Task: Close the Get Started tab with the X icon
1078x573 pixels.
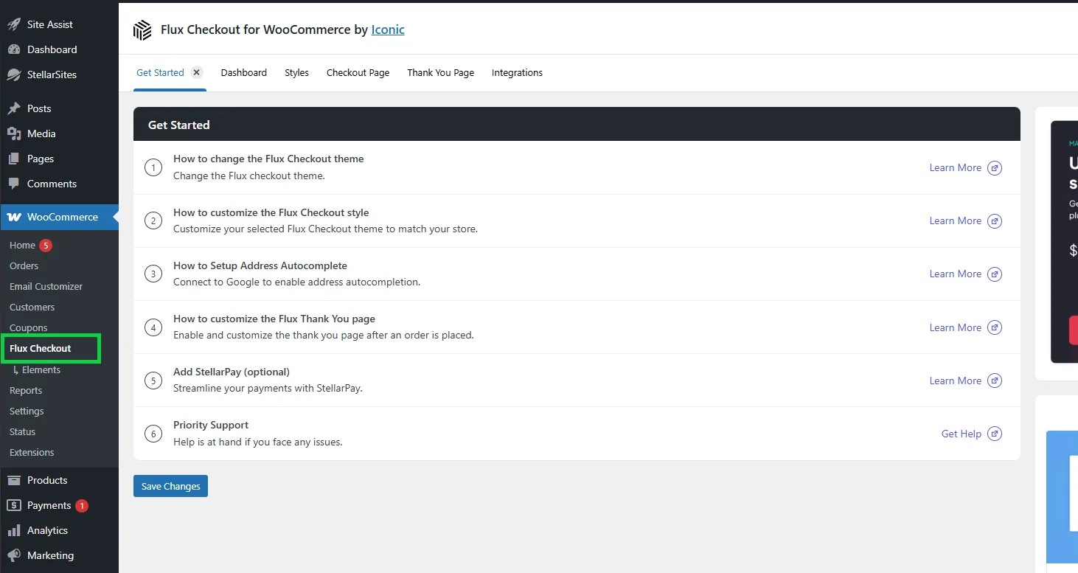Action: pyautogui.click(x=196, y=72)
